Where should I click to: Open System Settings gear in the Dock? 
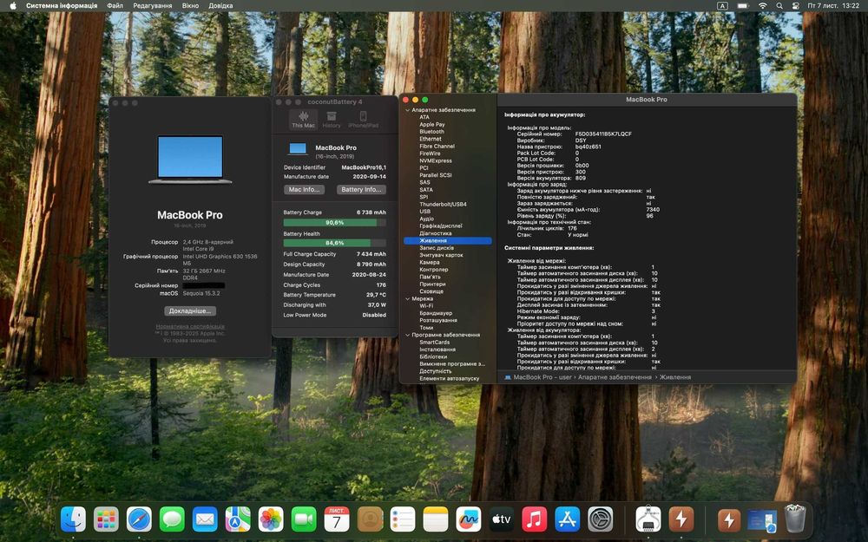pos(600,519)
